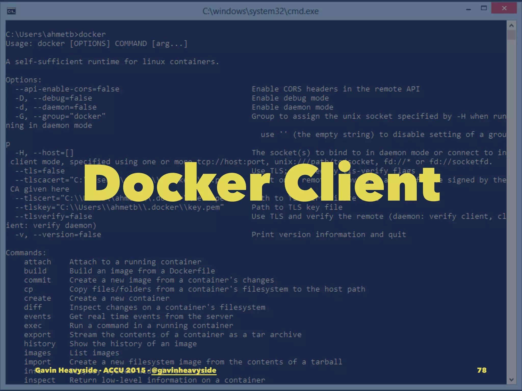Click the '-D, --debug=false' option
This screenshot has height=391, width=522.
(x=54, y=98)
